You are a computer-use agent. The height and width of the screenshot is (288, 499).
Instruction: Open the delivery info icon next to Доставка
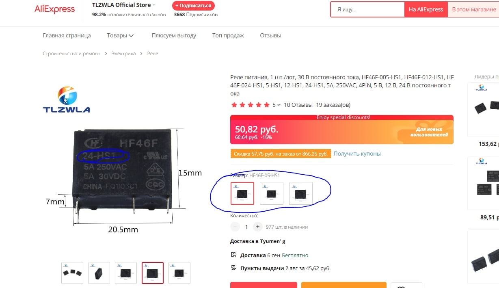(x=233, y=255)
